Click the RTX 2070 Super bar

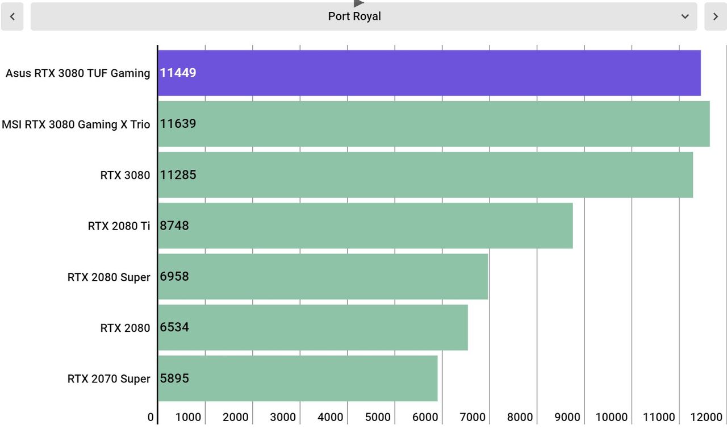pyautogui.click(x=298, y=378)
